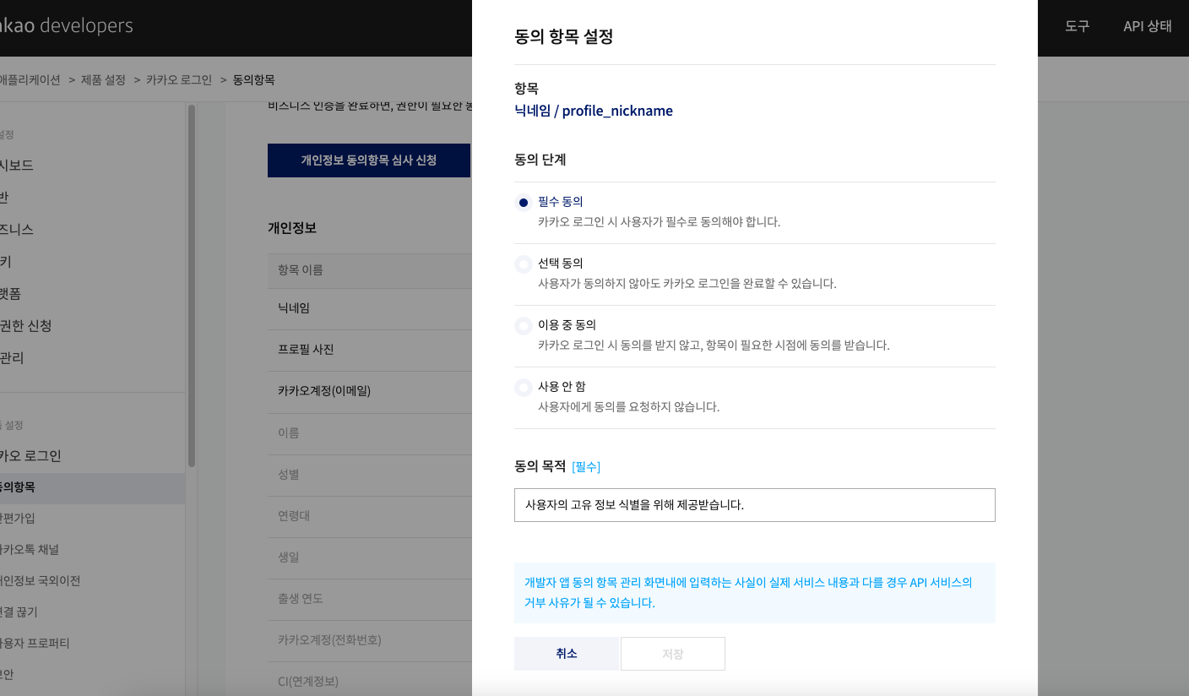The width and height of the screenshot is (1189, 696).
Task: Click the 동의 항목 설정 dialog title
Action: (x=563, y=37)
